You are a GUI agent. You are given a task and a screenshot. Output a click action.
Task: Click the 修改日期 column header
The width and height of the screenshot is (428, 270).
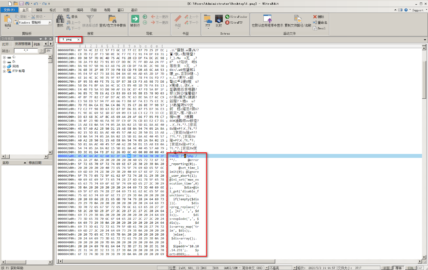40,163
